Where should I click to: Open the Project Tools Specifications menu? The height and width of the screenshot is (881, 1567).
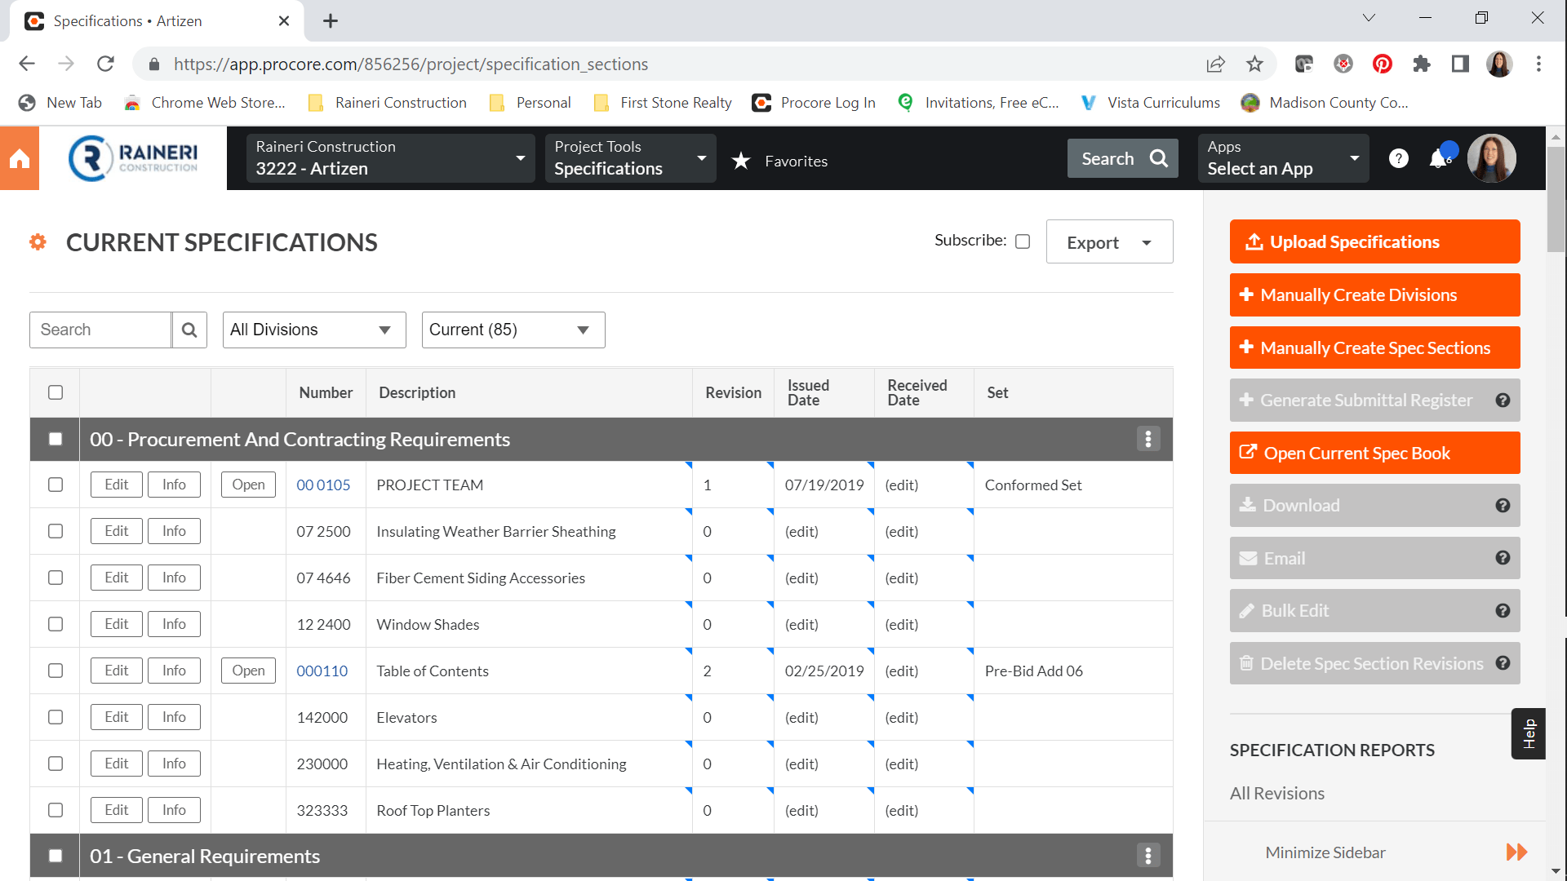coord(630,158)
